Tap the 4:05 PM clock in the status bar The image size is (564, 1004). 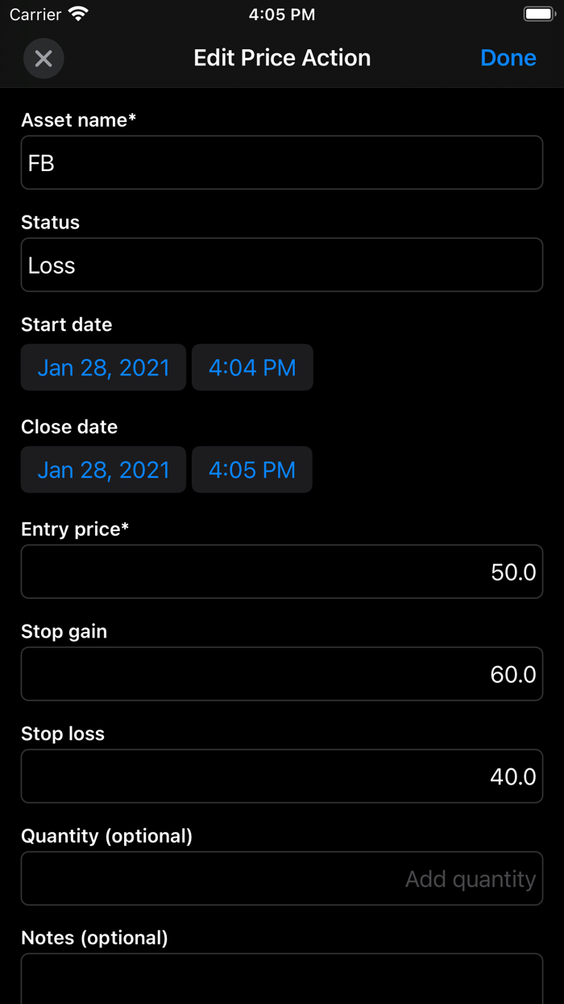[x=282, y=14]
